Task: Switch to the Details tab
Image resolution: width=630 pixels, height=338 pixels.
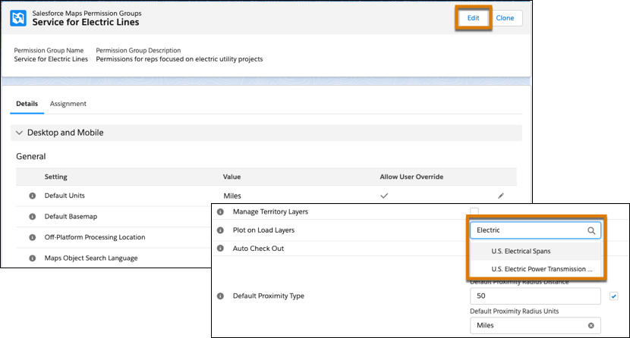Action: 27,104
